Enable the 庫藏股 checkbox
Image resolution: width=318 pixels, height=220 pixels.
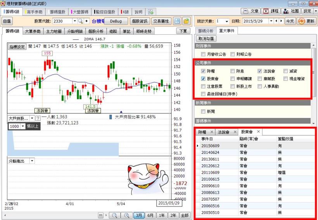259,78
